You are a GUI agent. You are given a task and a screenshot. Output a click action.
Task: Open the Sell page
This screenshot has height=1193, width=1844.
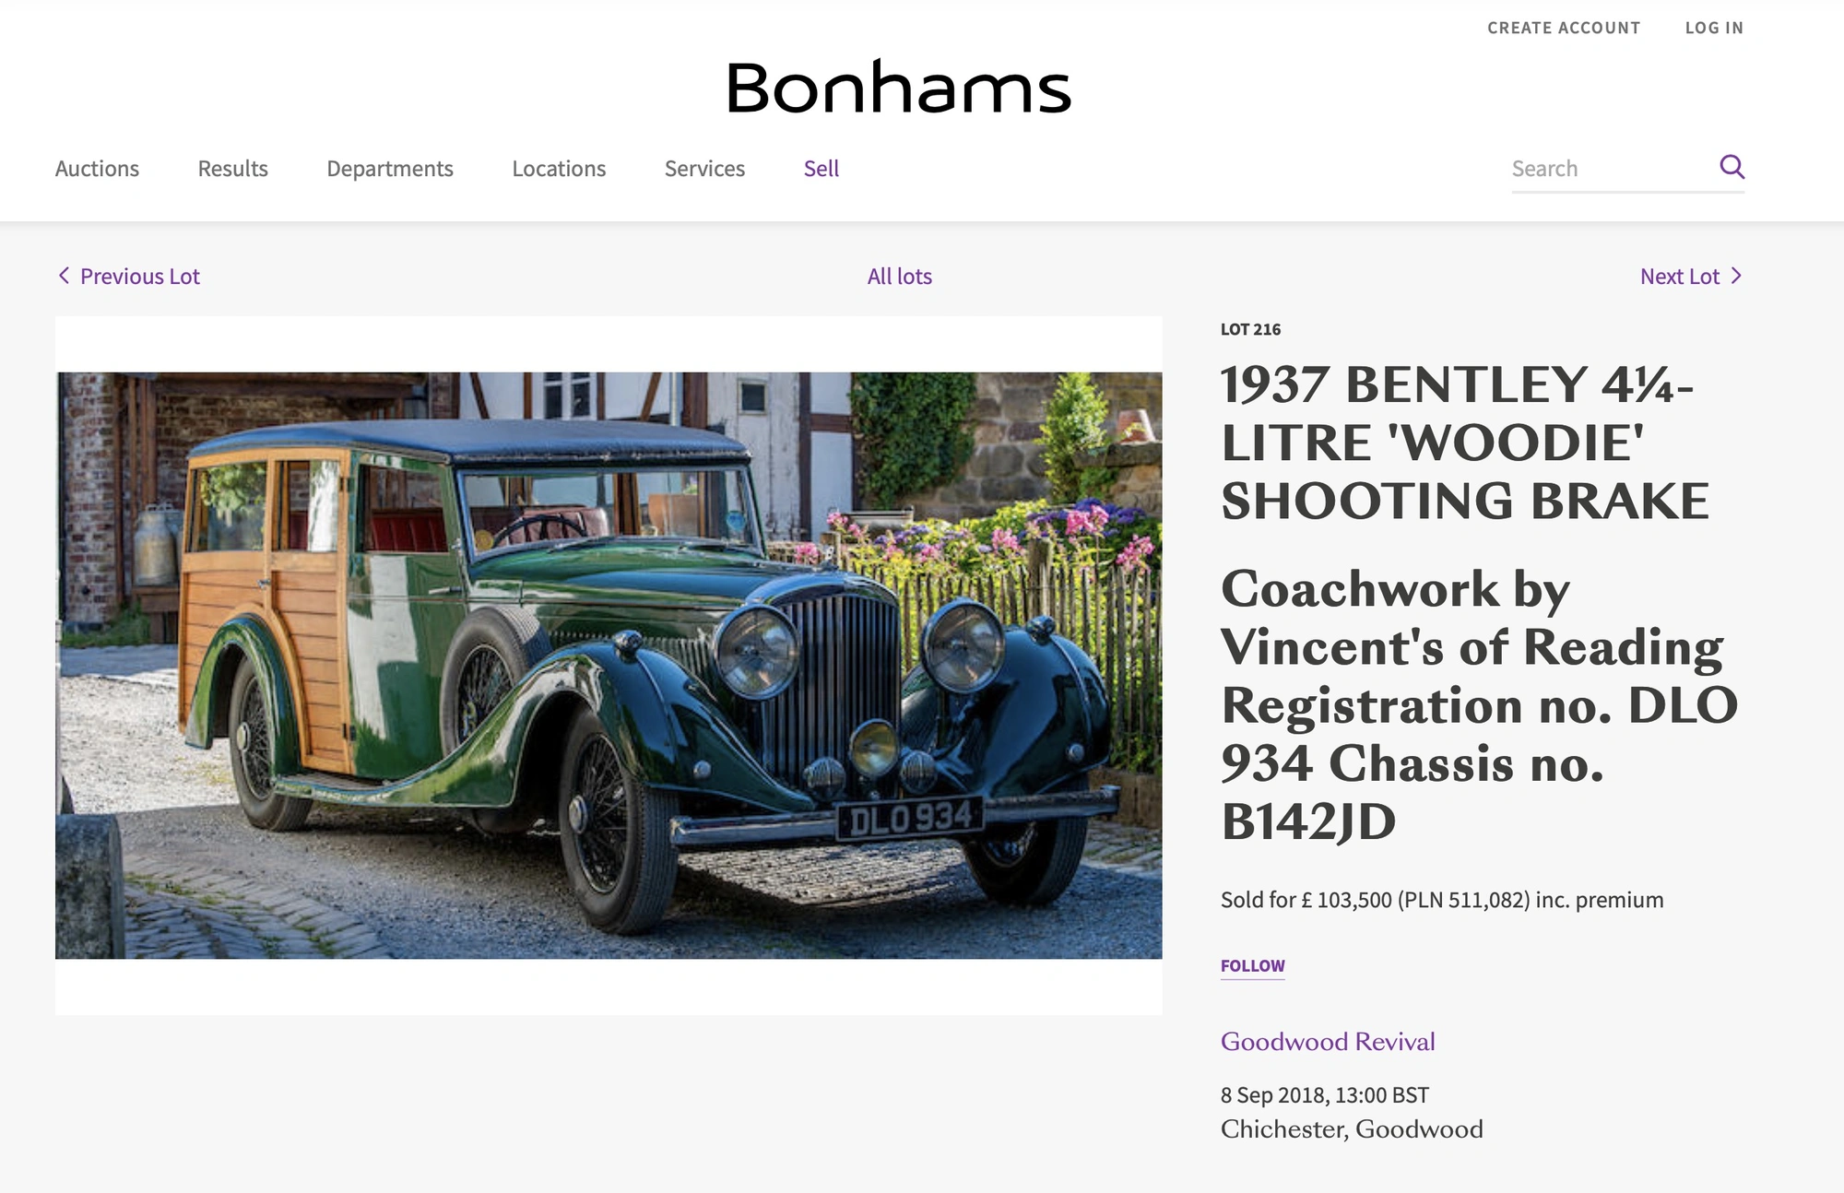click(822, 169)
